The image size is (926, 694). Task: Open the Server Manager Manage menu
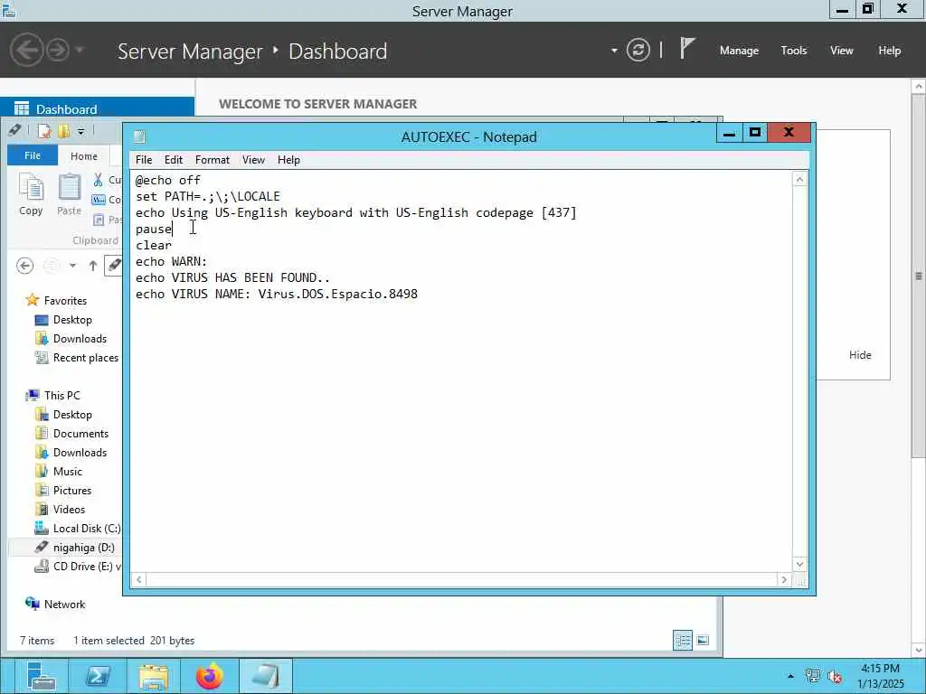pos(739,51)
